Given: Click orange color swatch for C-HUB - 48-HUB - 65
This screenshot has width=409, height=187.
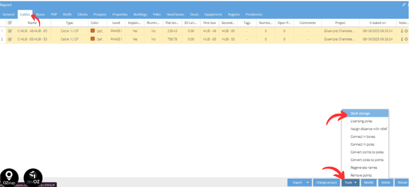Looking at the screenshot, I should click(93, 31).
